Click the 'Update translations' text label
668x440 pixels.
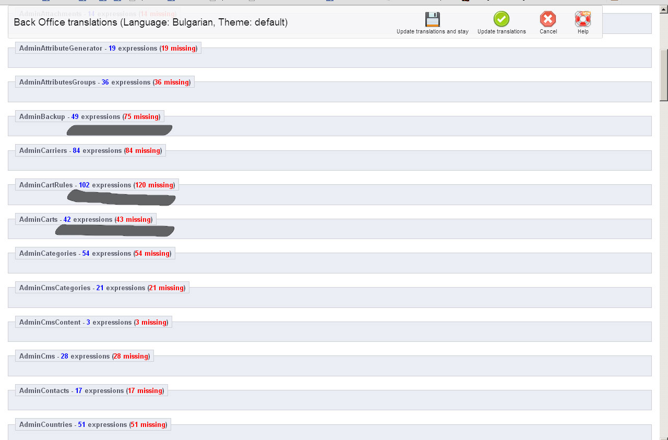[x=502, y=32]
